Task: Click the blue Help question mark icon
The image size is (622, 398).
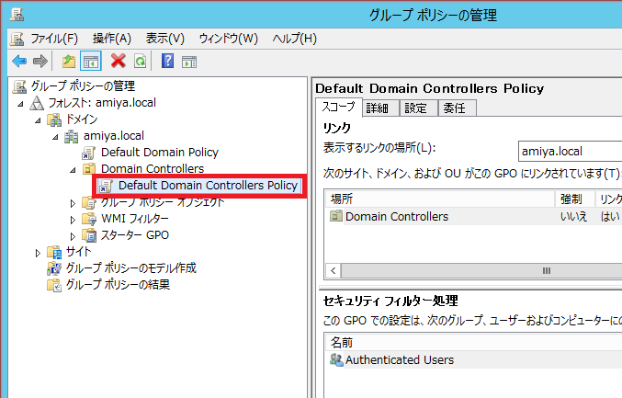Action: point(167,61)
